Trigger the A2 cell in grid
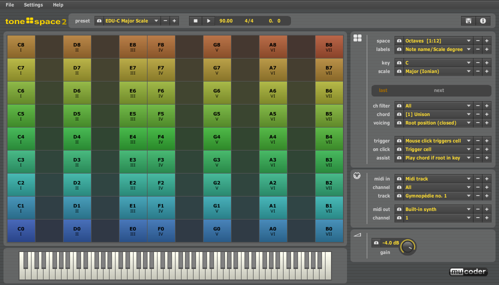The width and height of the screenshot is (499, 285). (x=273, y=185)
